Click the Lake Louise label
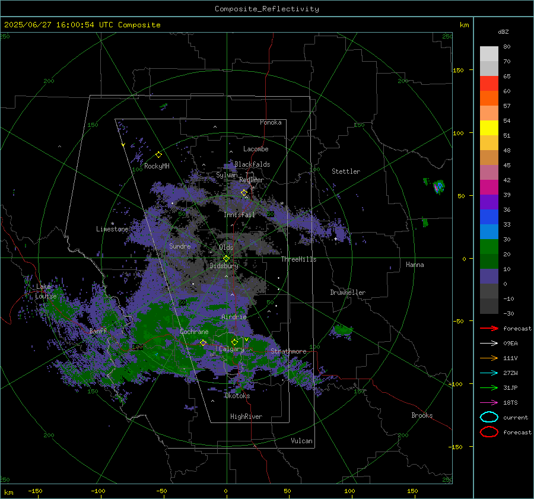The image size is (534, 499). point(46,291)
